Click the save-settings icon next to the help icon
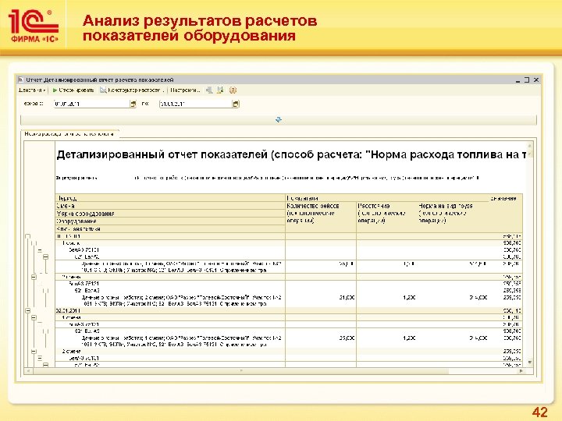The height and width of the screenshot is (421, 562). 220,90
